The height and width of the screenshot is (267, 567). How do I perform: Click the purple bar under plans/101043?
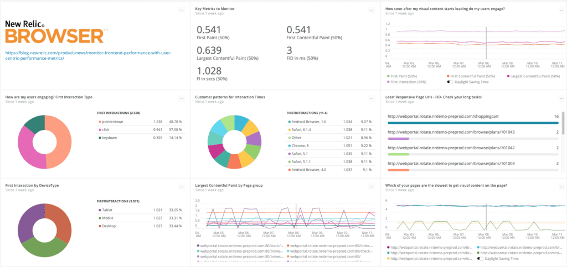click(x=398, y=139)
